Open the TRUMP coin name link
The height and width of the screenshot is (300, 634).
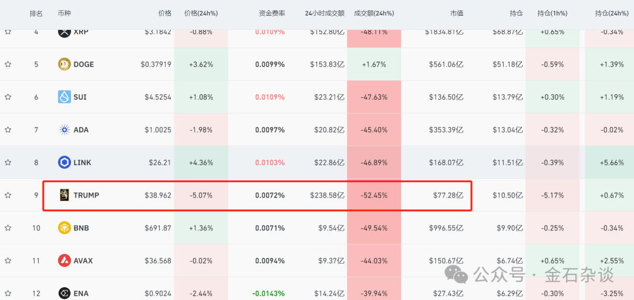86,195
